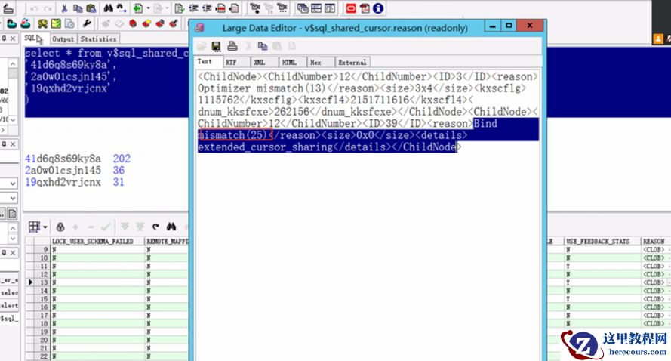Maximize the Large Data Editor window

click(x=509, y=26)
